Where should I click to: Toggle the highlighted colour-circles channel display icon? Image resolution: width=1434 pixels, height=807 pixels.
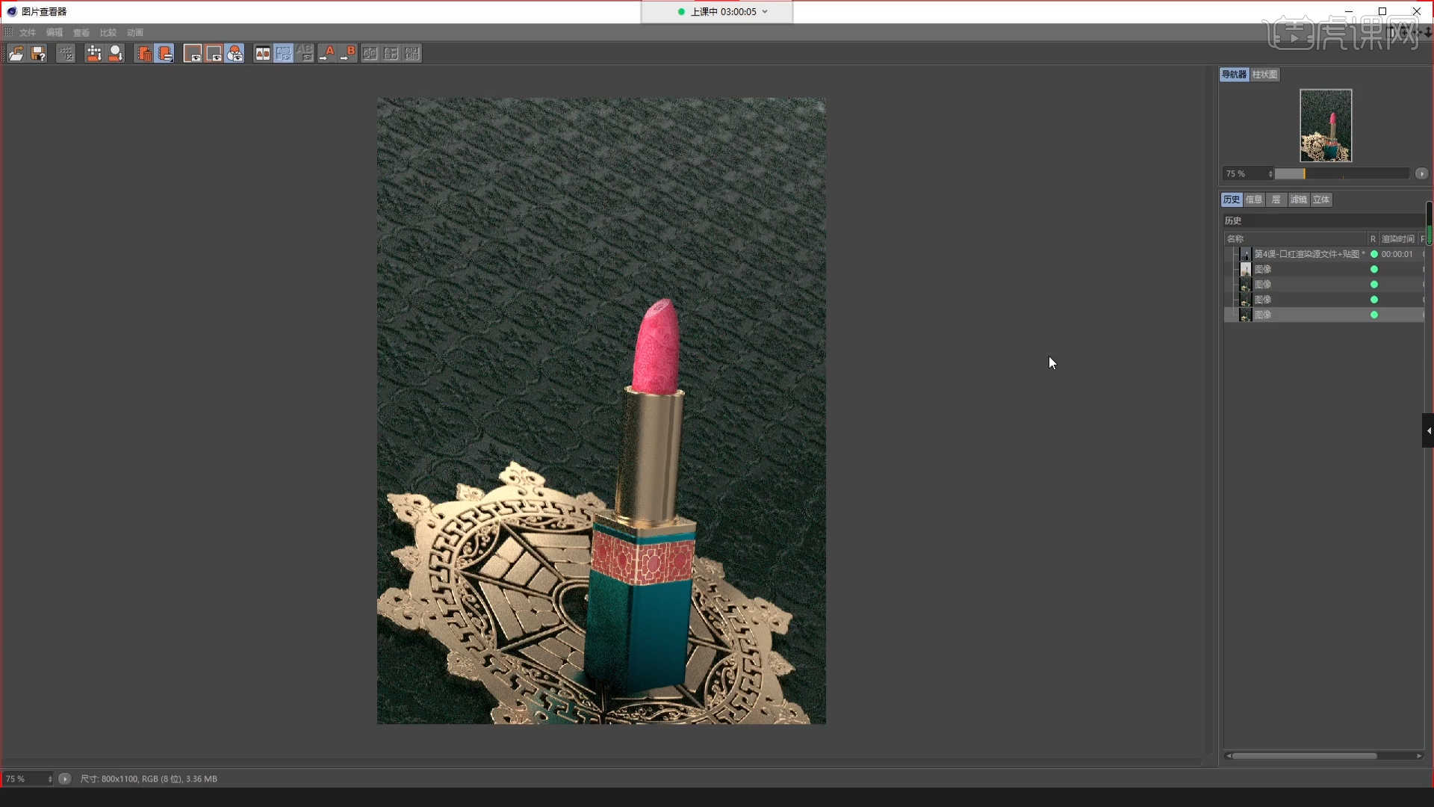coord(235,53)
